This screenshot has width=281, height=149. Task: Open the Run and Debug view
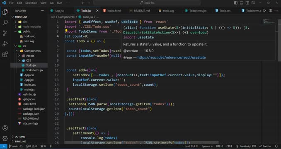click(x=5, y=43)
